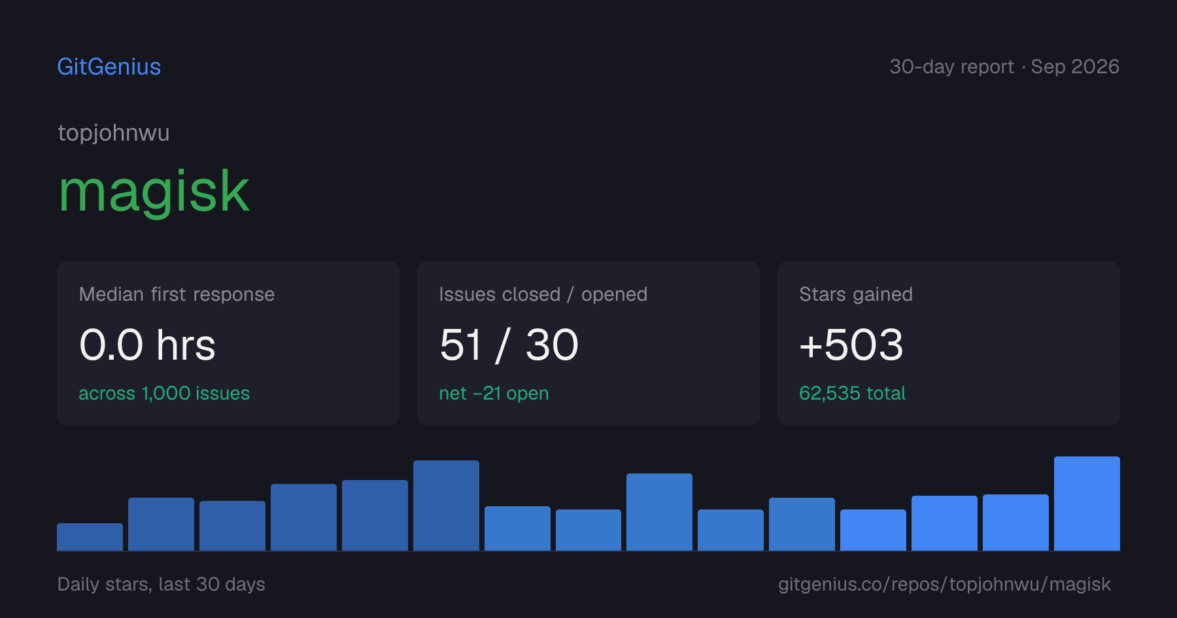Select the first, shortest bar in chart

pyautogui.click(x=90, y=537)
